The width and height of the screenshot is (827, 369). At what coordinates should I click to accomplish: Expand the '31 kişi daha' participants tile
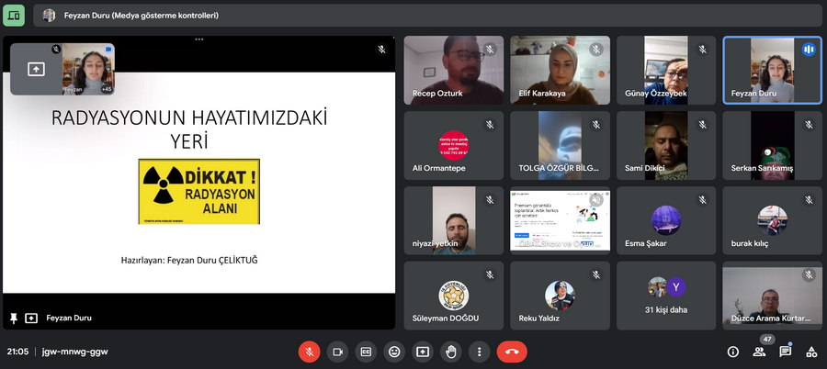point(666,296)
